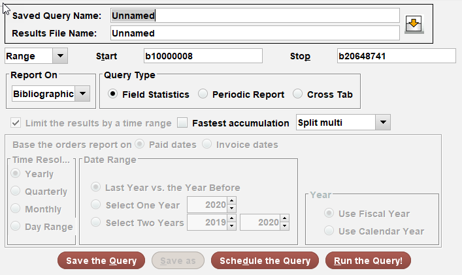This screenshot has height=275, width=462.
Task: Click the load saved query download icon
Action: pyautogui.click(x=414, y=24)
